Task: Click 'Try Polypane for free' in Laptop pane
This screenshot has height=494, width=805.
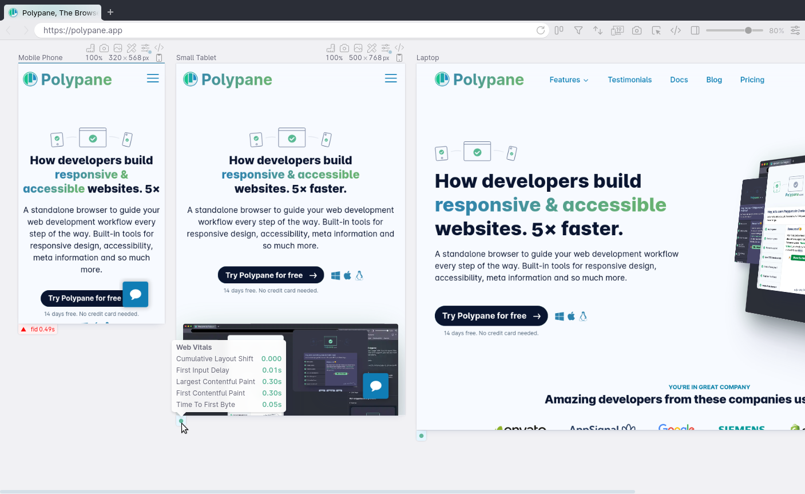Action: [491, 316]
